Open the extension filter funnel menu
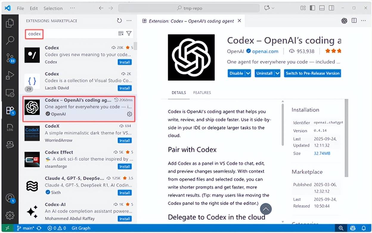Viewport: 372px width, 233px height. 129,34
